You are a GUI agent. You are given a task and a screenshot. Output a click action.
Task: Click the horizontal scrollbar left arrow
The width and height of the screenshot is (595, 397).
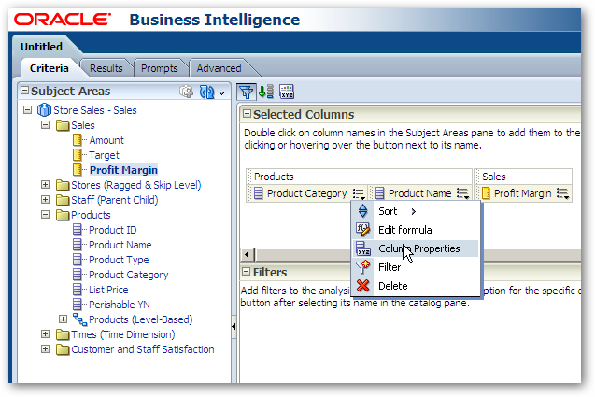pos(247,254)
